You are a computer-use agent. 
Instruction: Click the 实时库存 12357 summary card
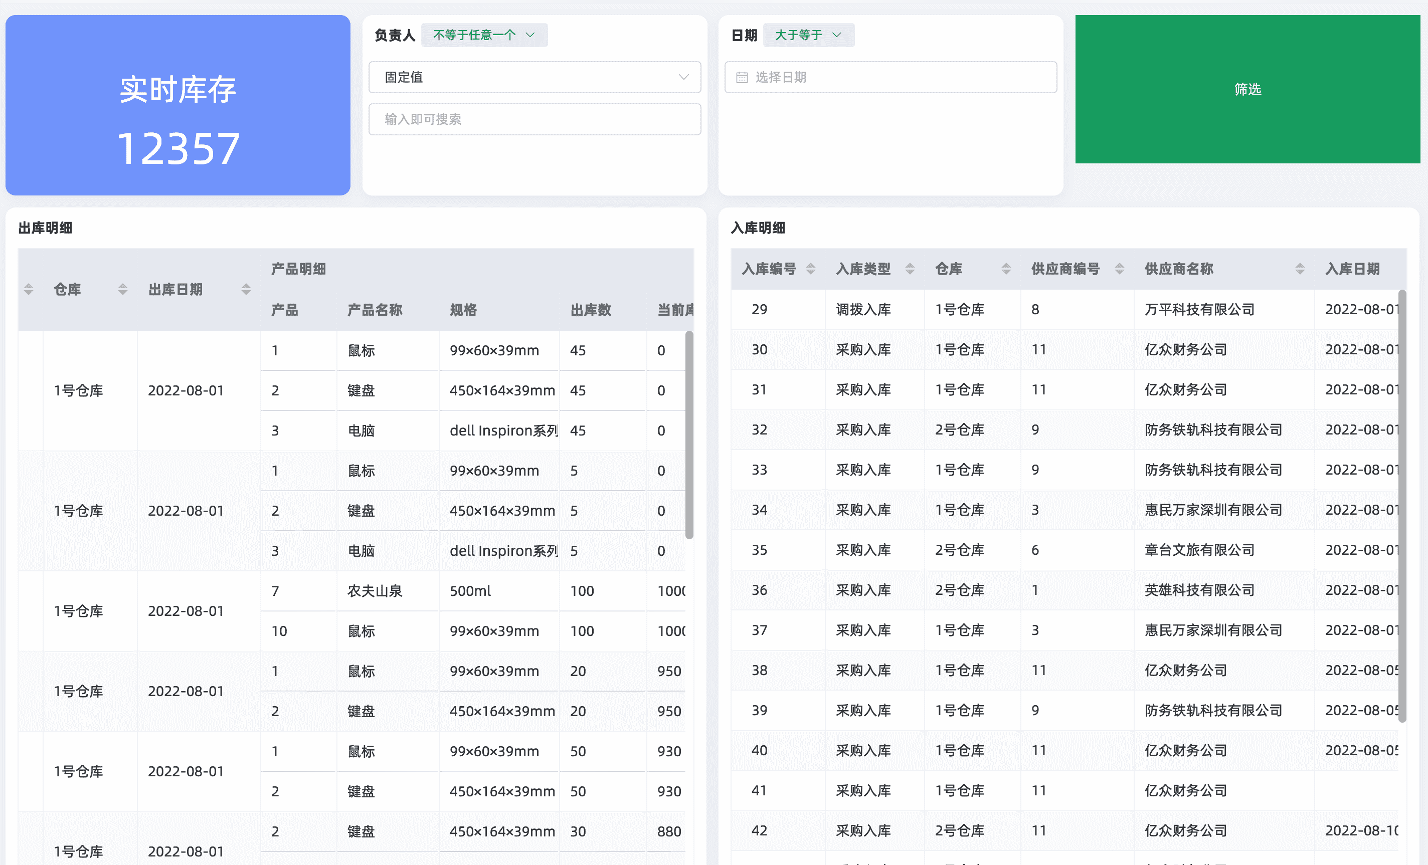pos(178,105)
